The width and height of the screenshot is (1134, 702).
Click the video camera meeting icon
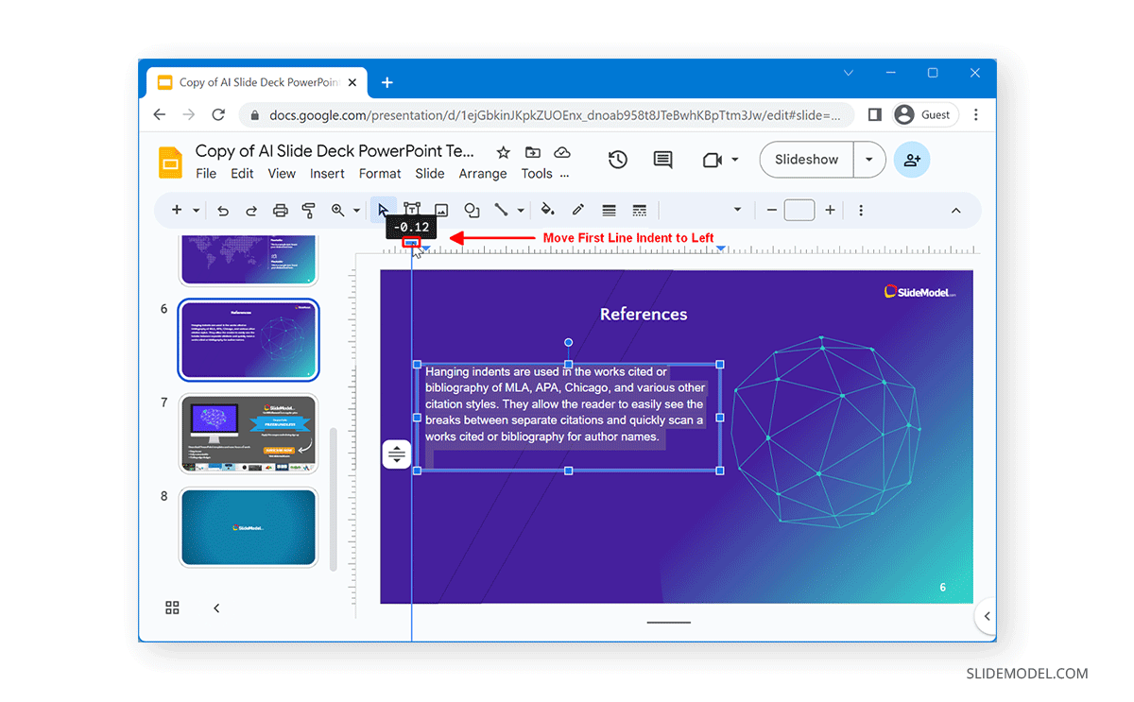click(713, 161)
